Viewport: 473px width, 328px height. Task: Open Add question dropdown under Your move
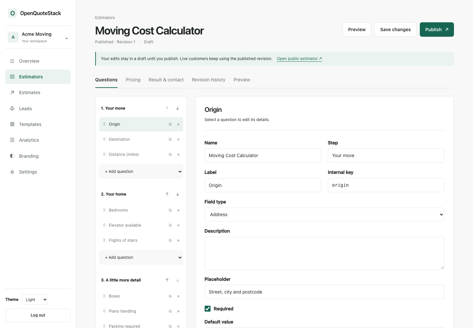141,172
